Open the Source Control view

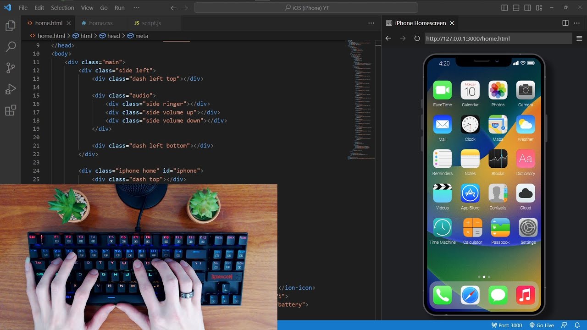(10, 68)
